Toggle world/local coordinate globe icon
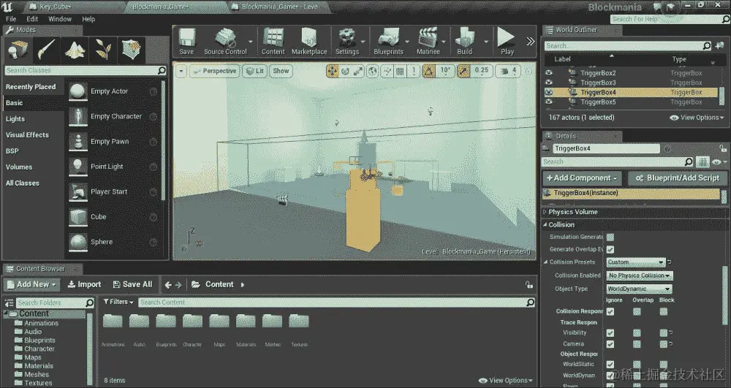Image resolution: width=731 pixels, height=388 pixels. [x=373, y=71]
